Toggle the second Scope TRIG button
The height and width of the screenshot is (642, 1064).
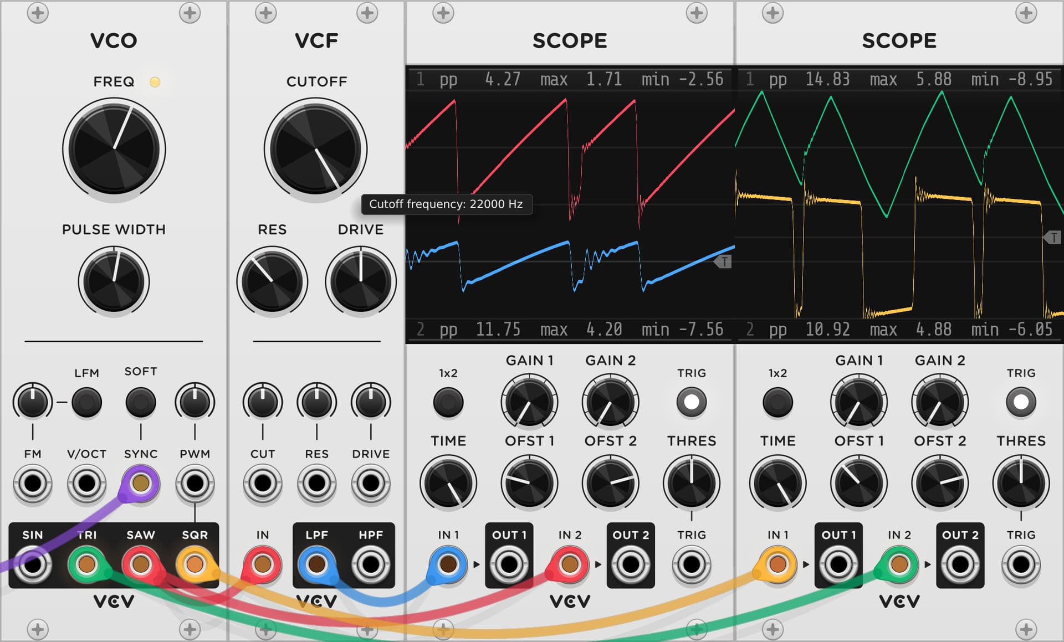click(x=1021, y=402)
